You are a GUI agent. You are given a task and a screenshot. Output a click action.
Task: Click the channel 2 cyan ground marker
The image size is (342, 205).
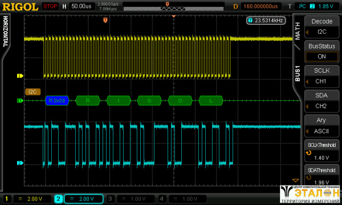point(20,163)
